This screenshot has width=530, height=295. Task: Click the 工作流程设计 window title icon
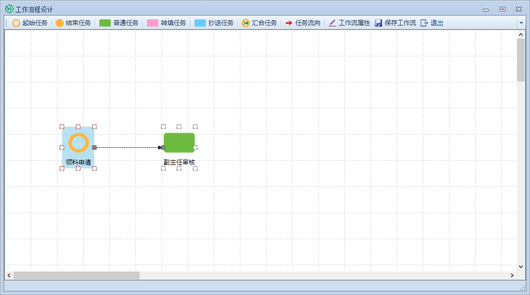pyautogui.click(x=9, y=9)
